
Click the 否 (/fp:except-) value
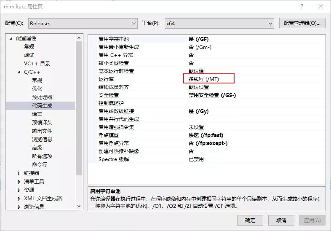click(208, 143)
